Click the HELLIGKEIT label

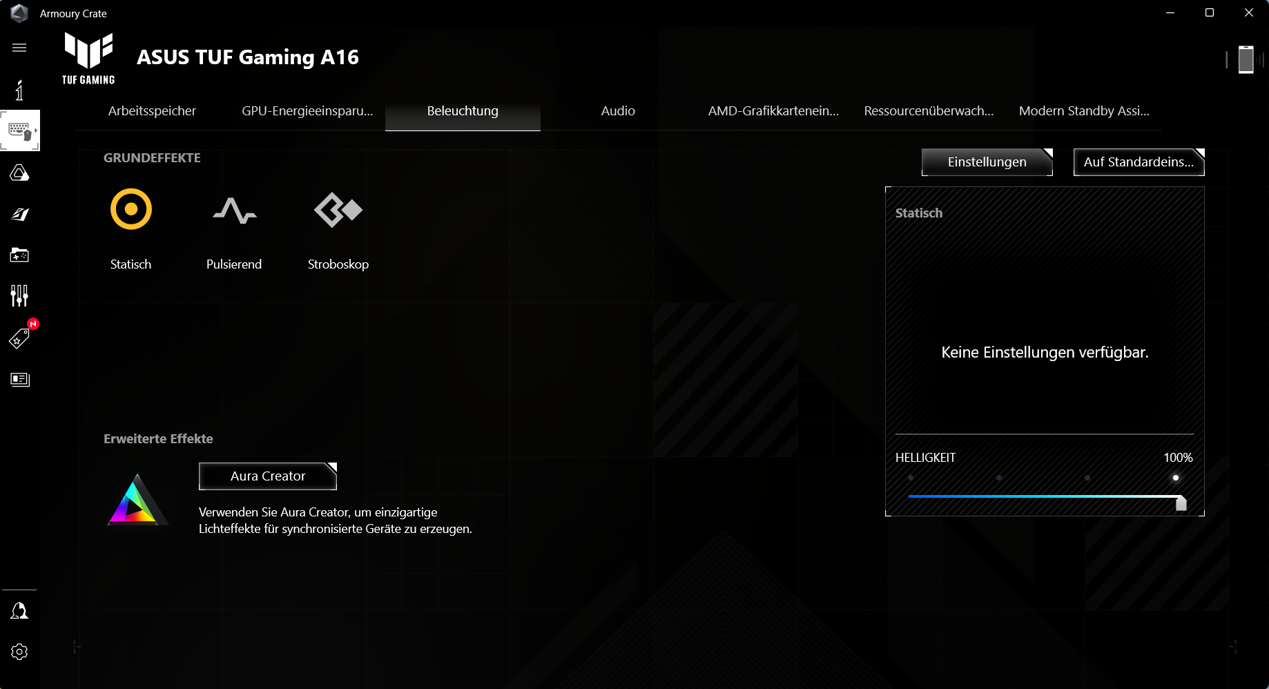point(925,458)
